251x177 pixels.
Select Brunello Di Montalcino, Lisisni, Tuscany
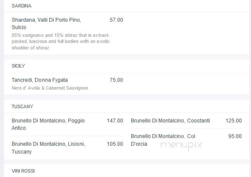click(x=48, y=148)
